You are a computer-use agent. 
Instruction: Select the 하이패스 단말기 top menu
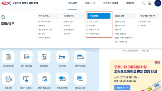[x=111, y=3]
